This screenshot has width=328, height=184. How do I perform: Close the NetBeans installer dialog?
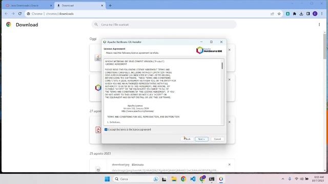(221, 42)
